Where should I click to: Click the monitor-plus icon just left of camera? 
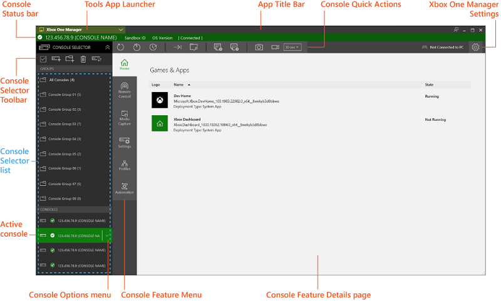point(234,47)
